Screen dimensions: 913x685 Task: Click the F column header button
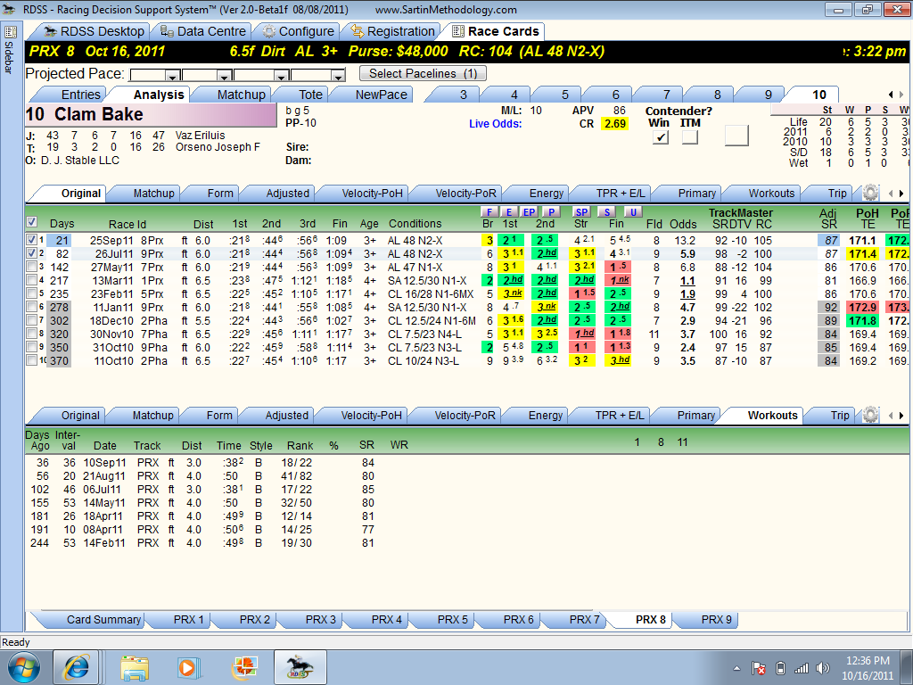489,212
